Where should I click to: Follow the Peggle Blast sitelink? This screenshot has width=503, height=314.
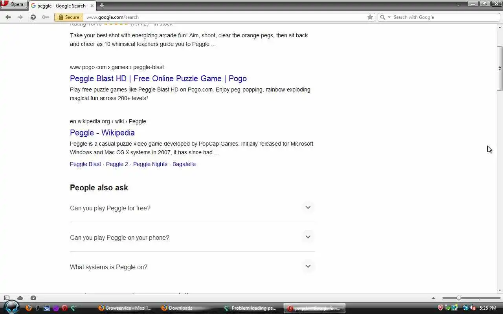(x=85, y=164)
